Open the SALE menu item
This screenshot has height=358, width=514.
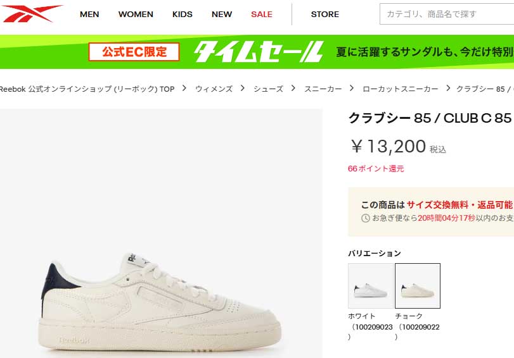[x=262, y=15]
